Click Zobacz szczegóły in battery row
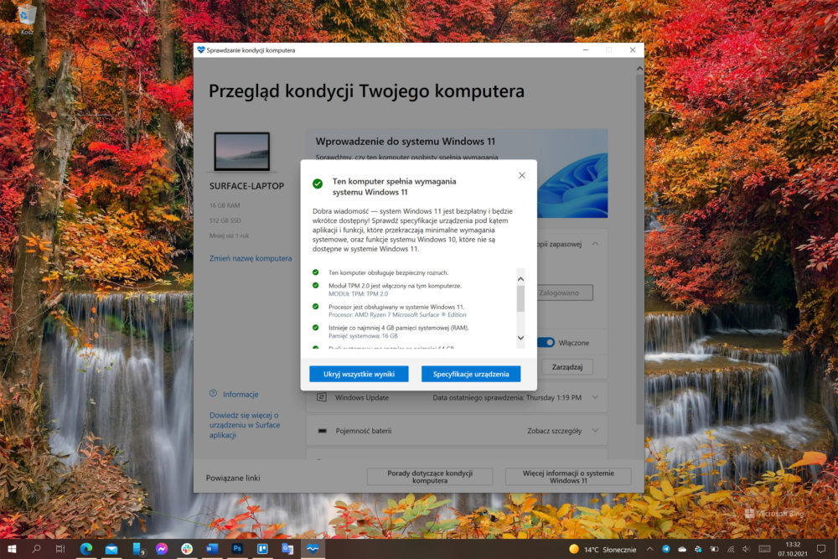The image size is (838, 559). 554,431
